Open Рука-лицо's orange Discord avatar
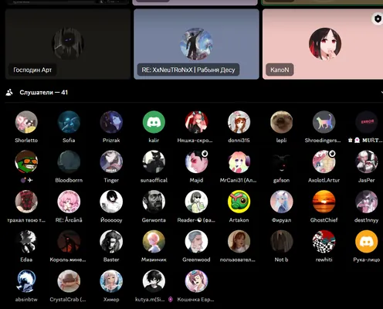Viewport: 383px width, 309px height. [366, 242]
